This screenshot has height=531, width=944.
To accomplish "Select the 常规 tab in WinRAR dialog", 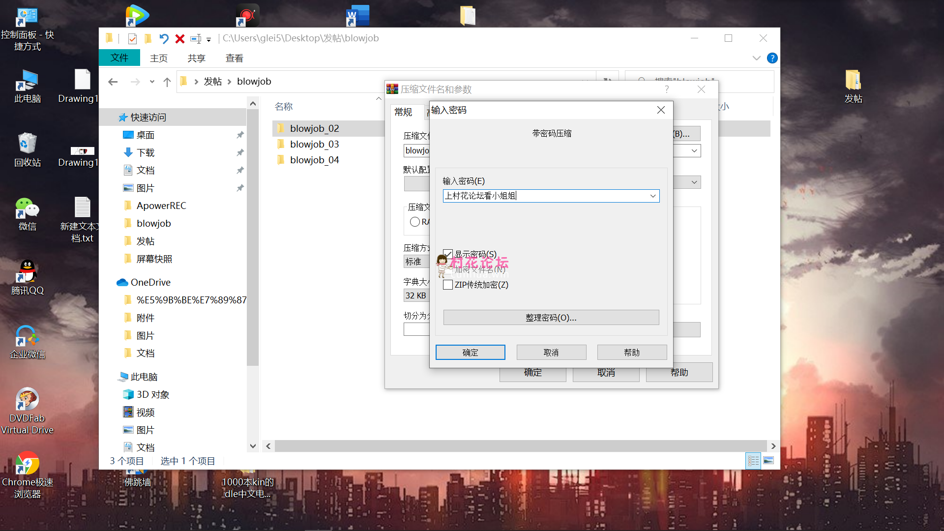I will point(403,112).
